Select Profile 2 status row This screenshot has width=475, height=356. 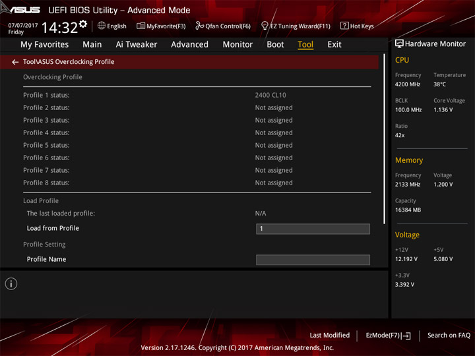197,107
